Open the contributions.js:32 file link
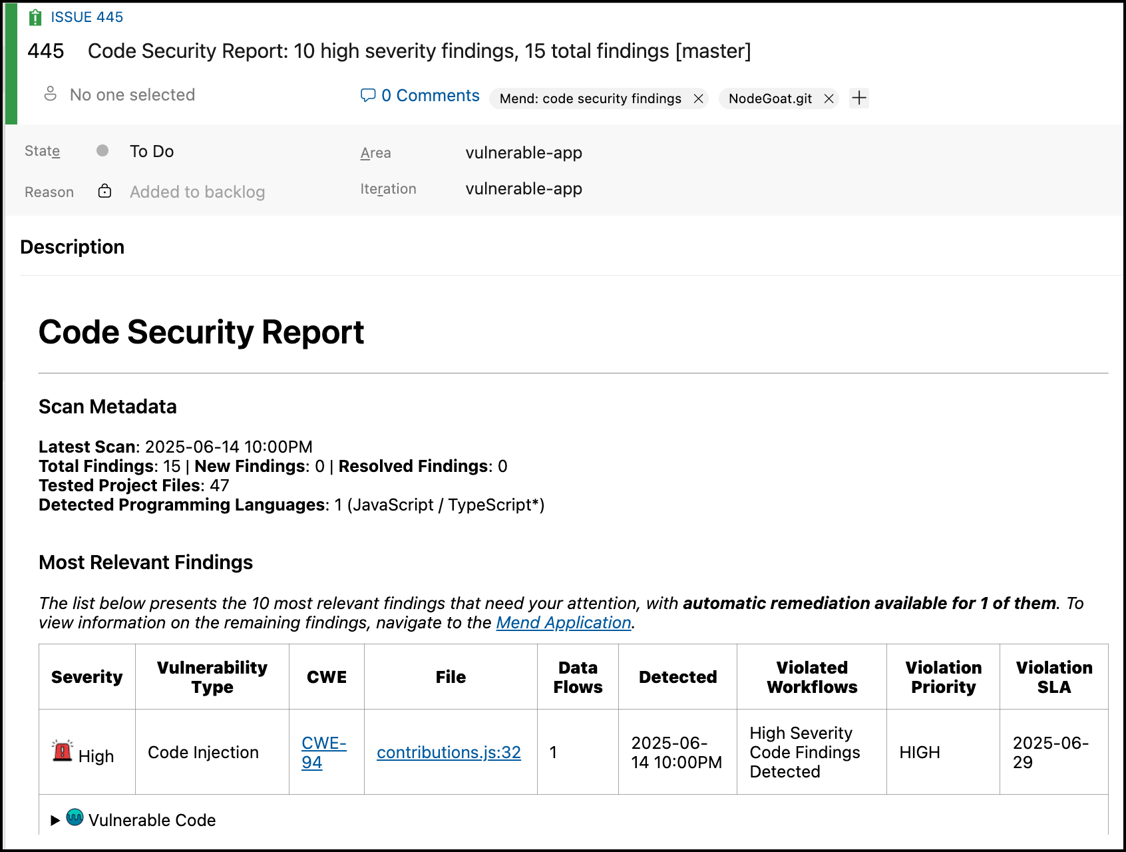Image resolution: width=1126 pixels, height=852 pixels. 449,752
